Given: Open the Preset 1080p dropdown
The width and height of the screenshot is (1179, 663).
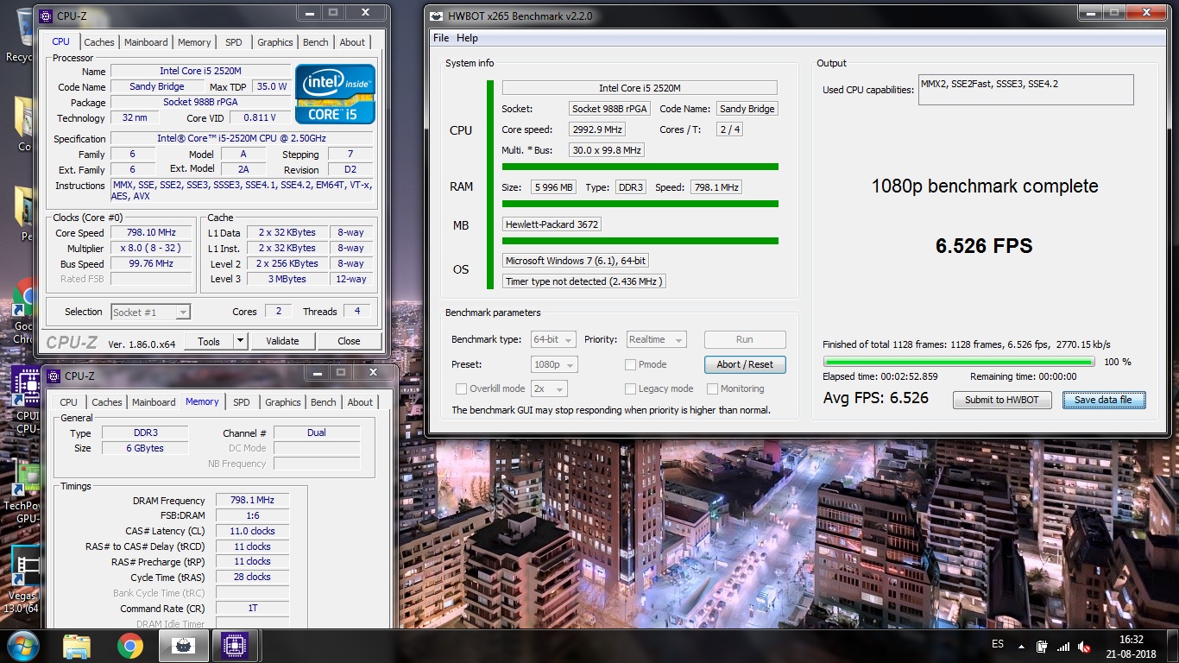Looking at the screenshot, I should [554, 364].
